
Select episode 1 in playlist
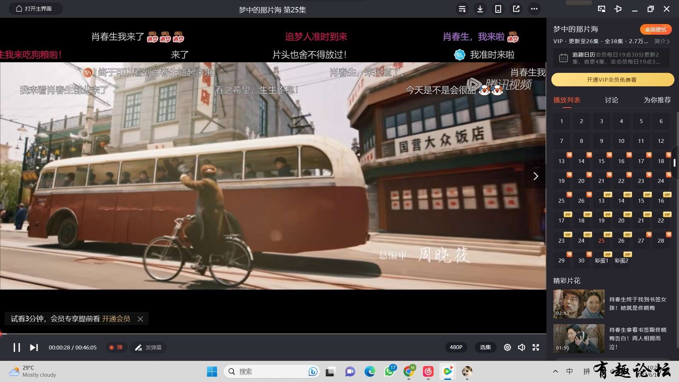tap(562, 121)
